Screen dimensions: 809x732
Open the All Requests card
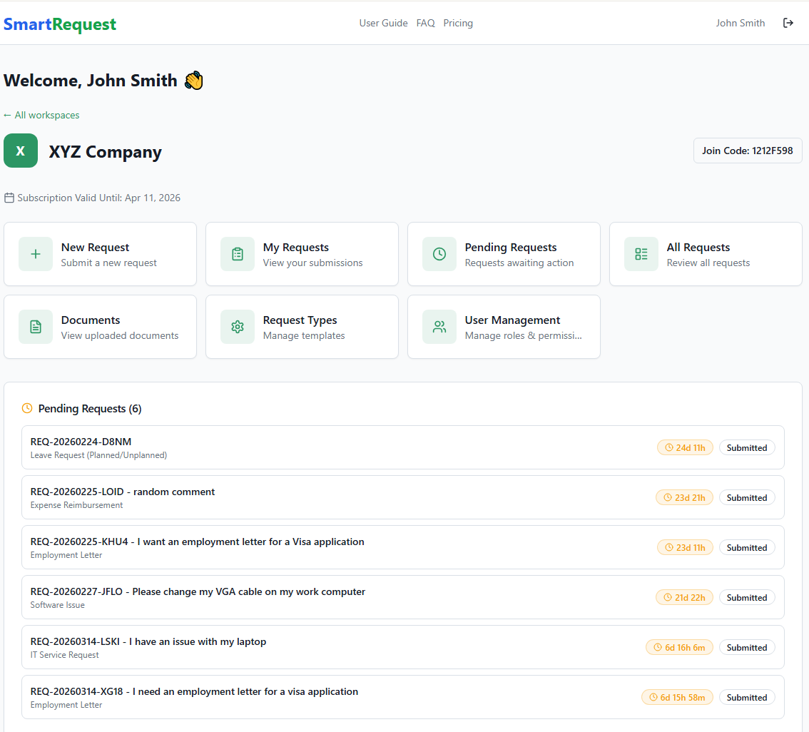coord(706,254)
